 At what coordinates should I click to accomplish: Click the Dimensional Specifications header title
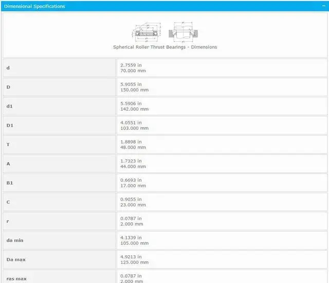(x=35, y=6)
